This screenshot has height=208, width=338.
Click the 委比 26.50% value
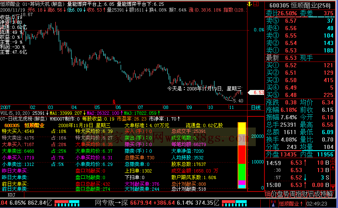[x=287, y=13]
